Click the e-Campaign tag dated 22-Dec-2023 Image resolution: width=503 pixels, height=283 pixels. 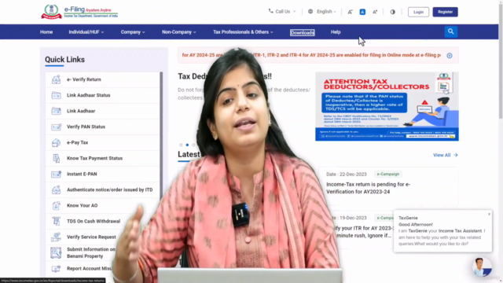388,175
